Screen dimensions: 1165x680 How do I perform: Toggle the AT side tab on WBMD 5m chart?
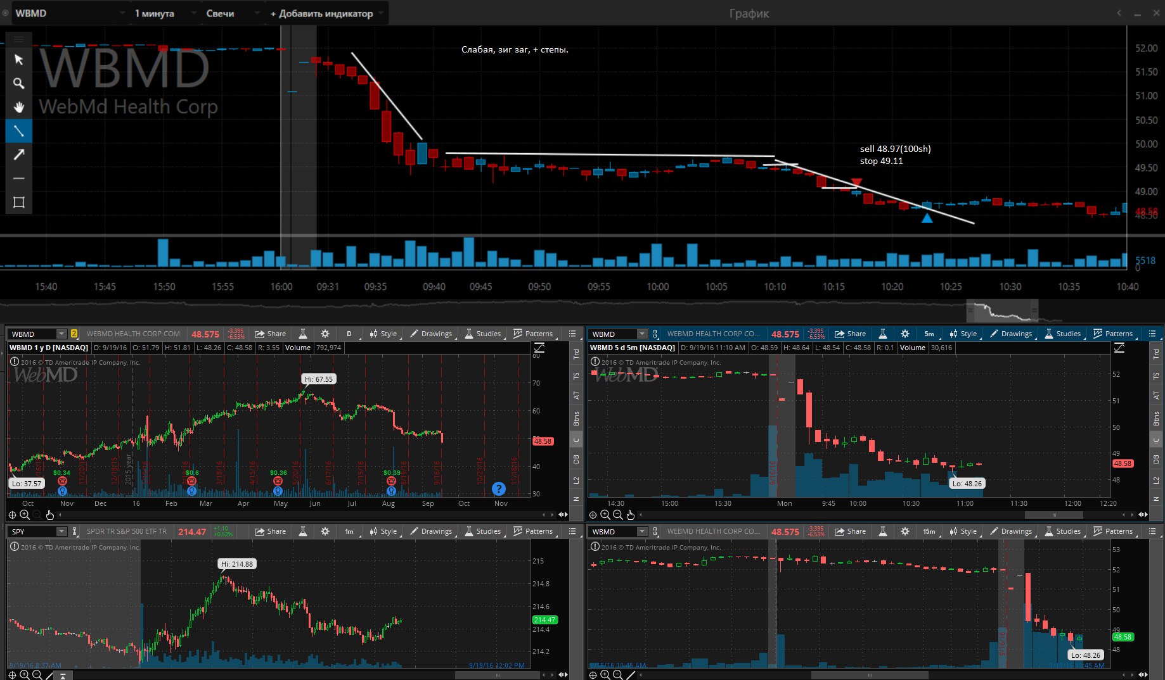pos(1156,395)
